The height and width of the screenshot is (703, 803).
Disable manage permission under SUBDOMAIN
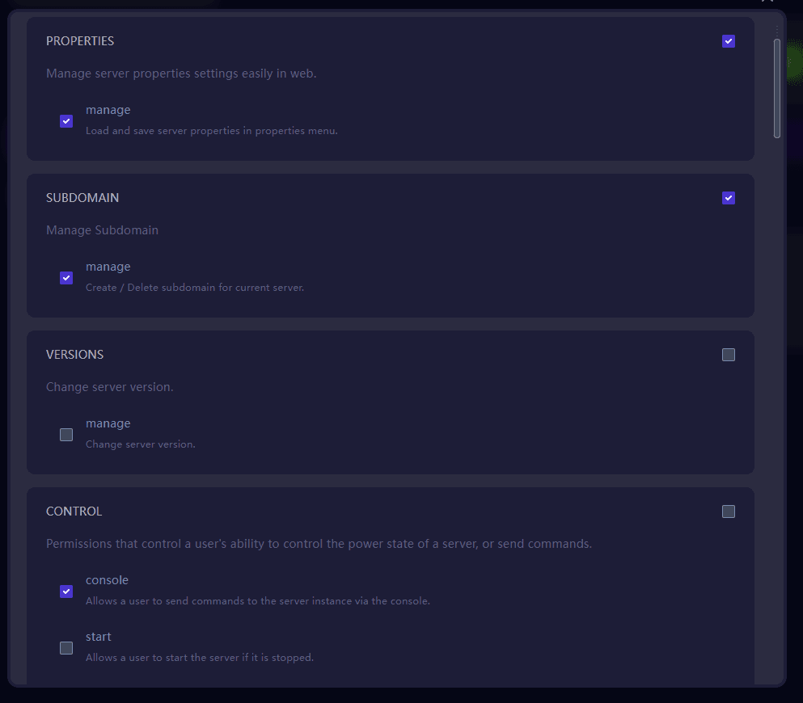pyautogui.click(x=66, y=278)
